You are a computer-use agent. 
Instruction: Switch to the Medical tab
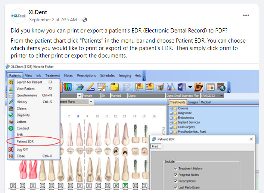coord(206,102)
